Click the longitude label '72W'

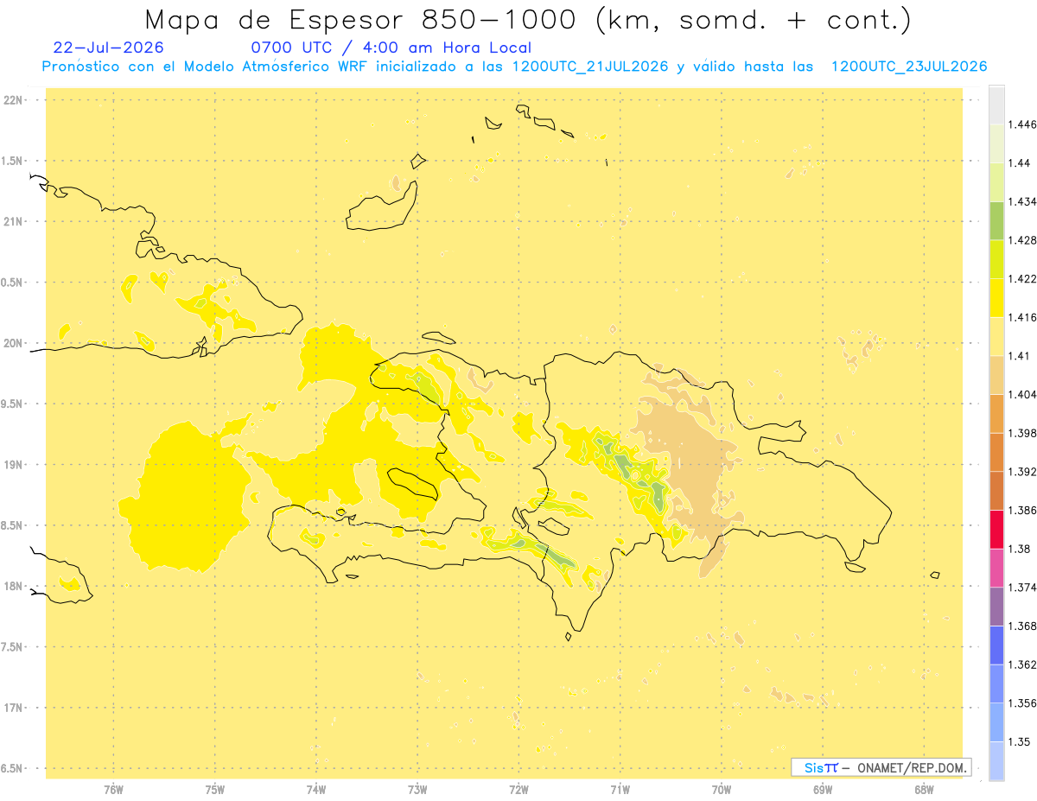(x=518, y=790)
